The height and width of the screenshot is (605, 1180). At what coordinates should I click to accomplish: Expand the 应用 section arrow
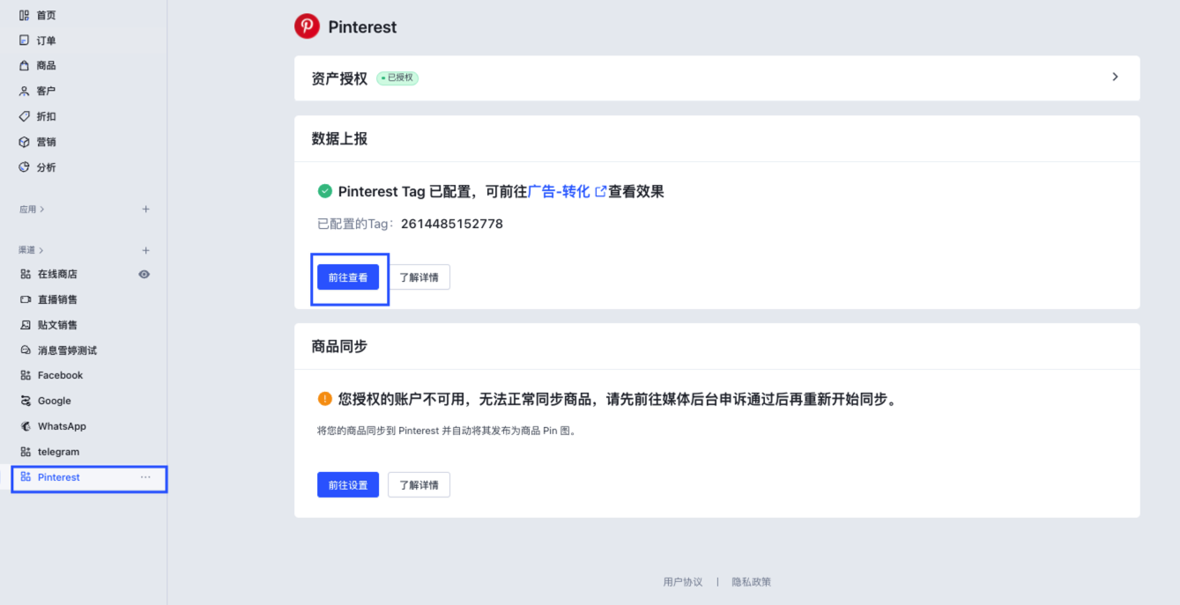(x=42, y=210)
